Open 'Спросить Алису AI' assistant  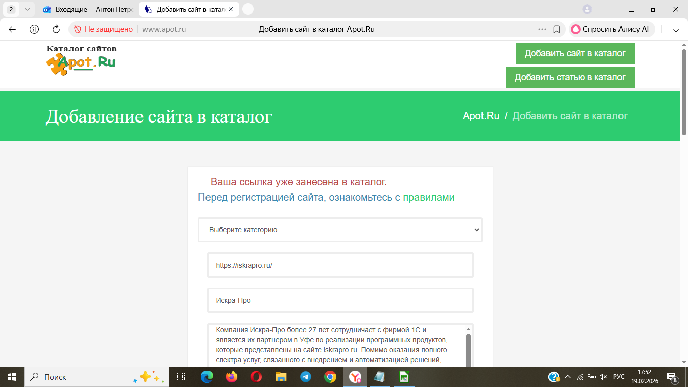coord(612,29)
